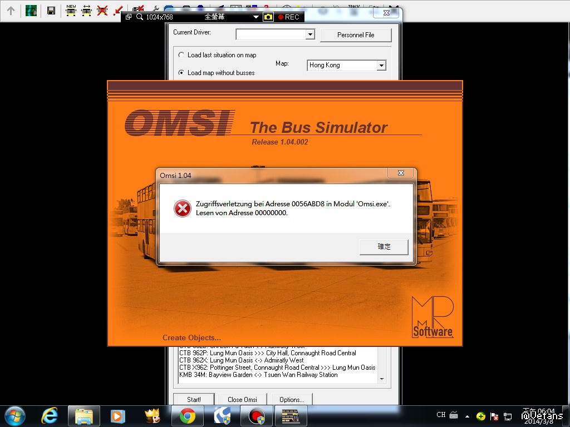
Task: Open the Current Driver dropdown
Action: pos(309,34)
